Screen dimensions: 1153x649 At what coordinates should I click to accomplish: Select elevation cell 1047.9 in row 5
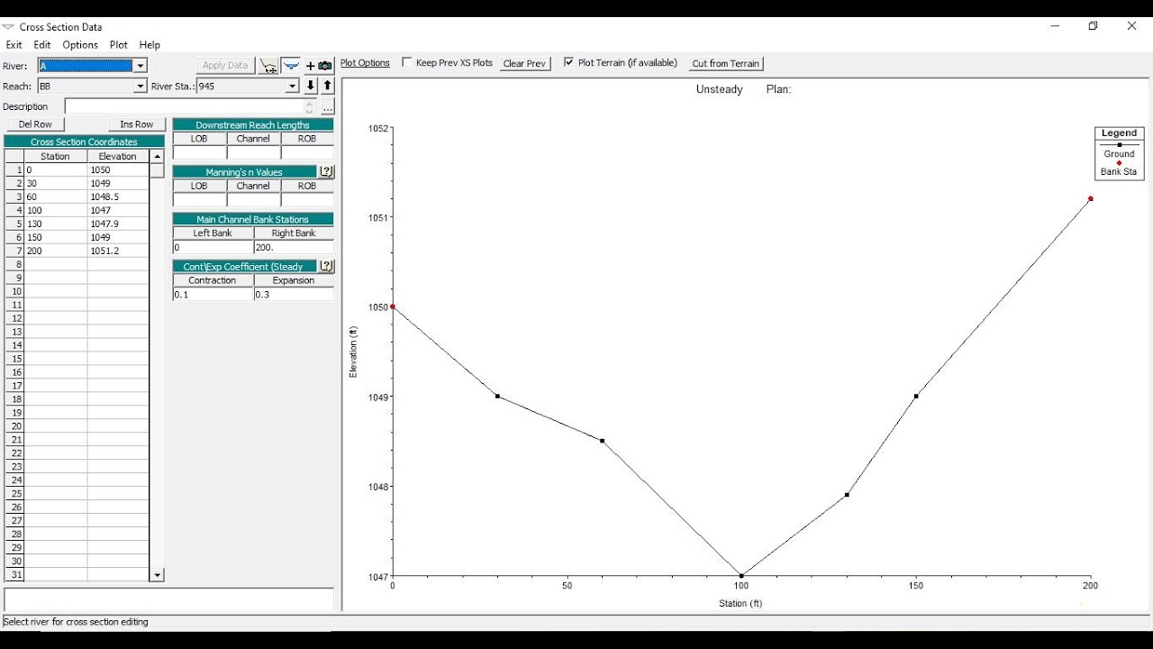coord(118,224)
